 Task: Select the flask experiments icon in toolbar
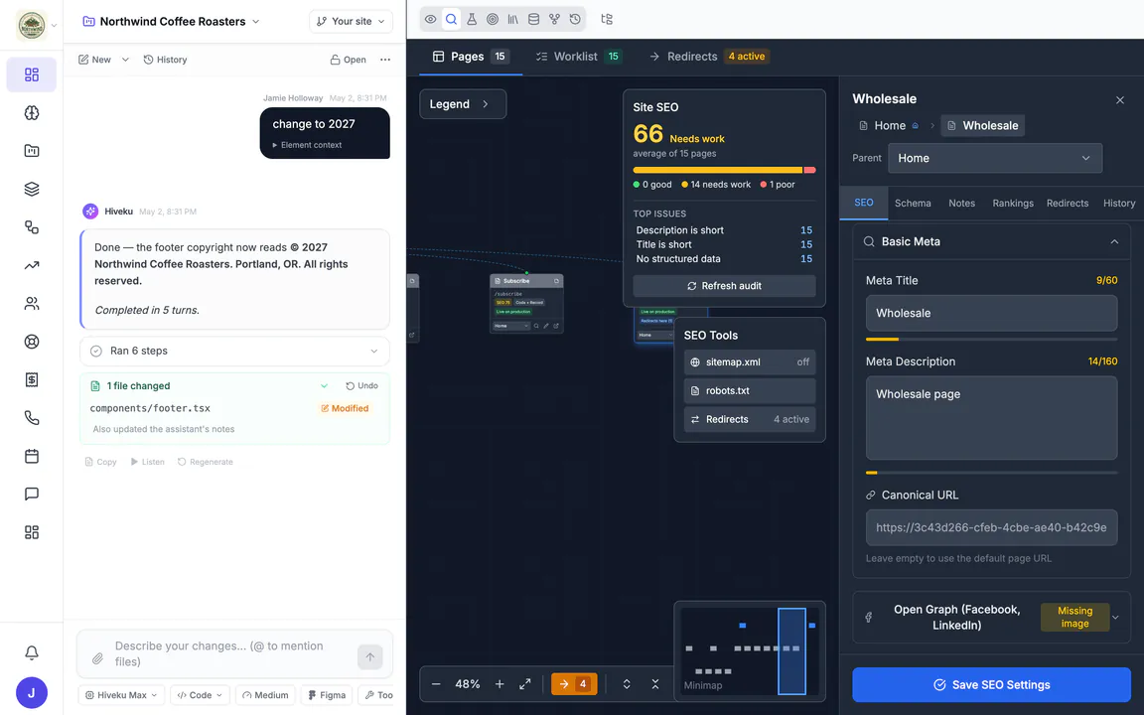tap(472, 20)
